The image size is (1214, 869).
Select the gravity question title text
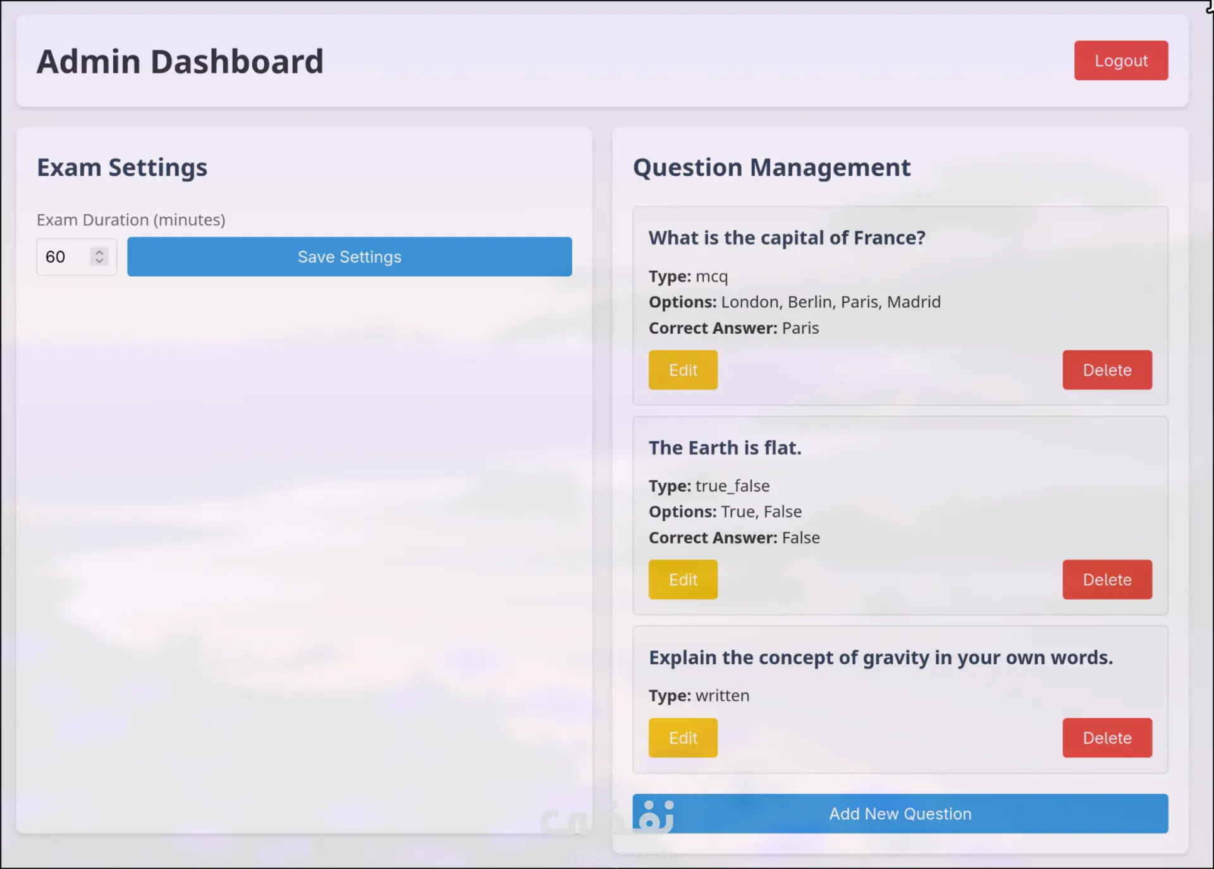pyautogui.click(x=880, y=657)
